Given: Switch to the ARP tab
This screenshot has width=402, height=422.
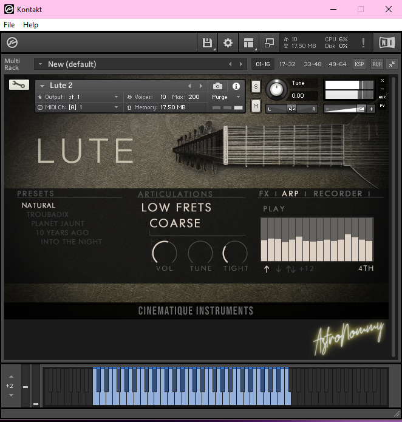Looking at the screenshot, I should point(290,194).
